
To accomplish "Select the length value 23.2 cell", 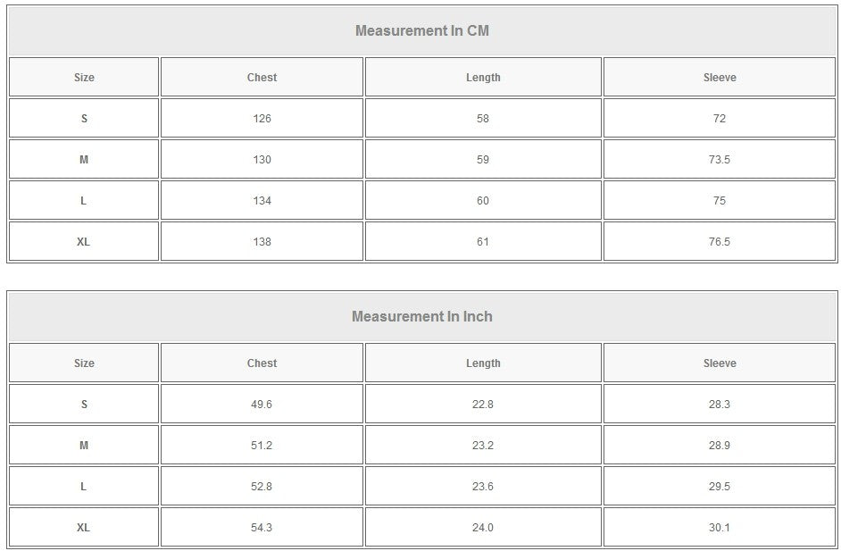I will (483, 446).
